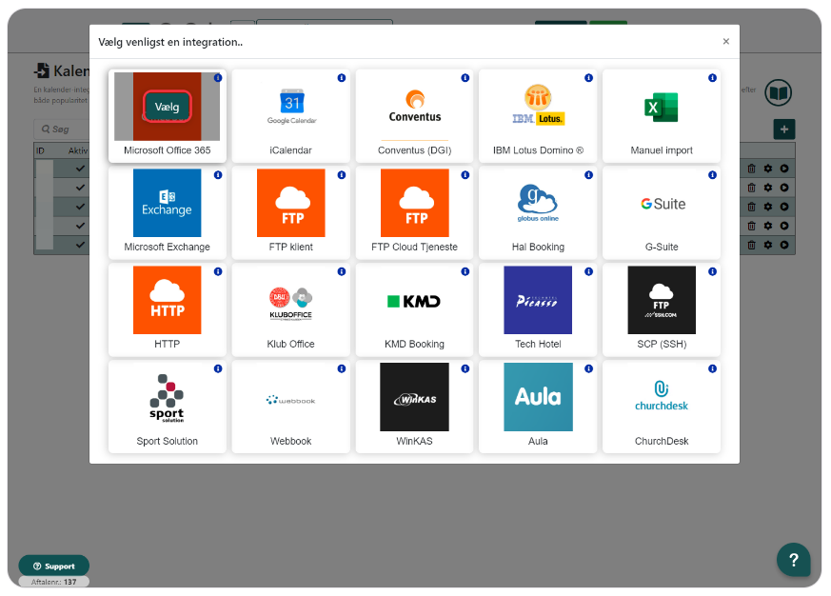This screenshot has height=596, width=831.
Task: Open the book manual icon behind dialog
Action: pos(778,92)
